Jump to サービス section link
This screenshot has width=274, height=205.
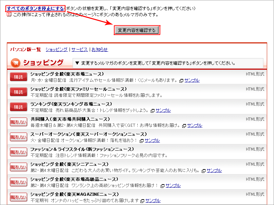(x=79, y=50)
